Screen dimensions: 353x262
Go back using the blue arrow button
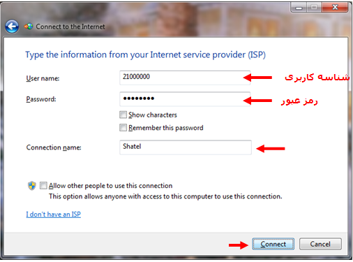coord(12,27)
